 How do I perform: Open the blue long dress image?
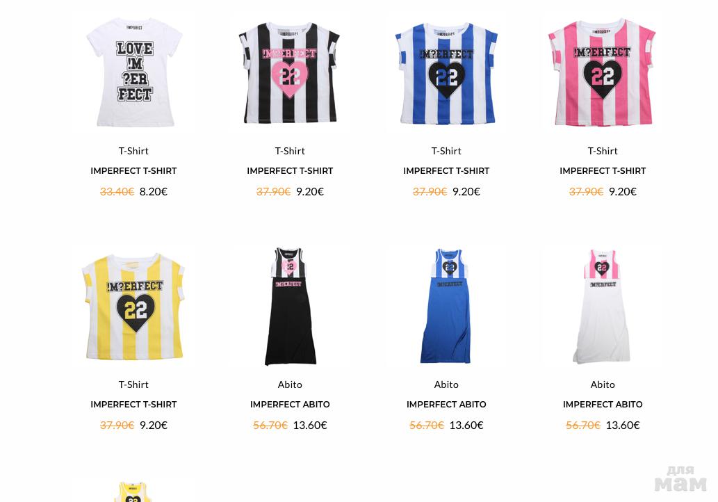click(446, 306)
